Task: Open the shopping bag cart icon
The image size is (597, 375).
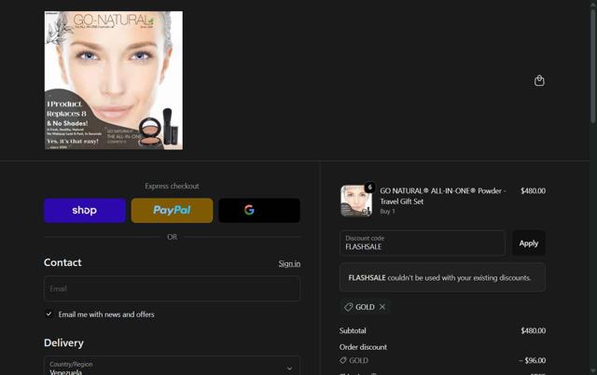Action: pyautogui.click(x=539, y=81)
